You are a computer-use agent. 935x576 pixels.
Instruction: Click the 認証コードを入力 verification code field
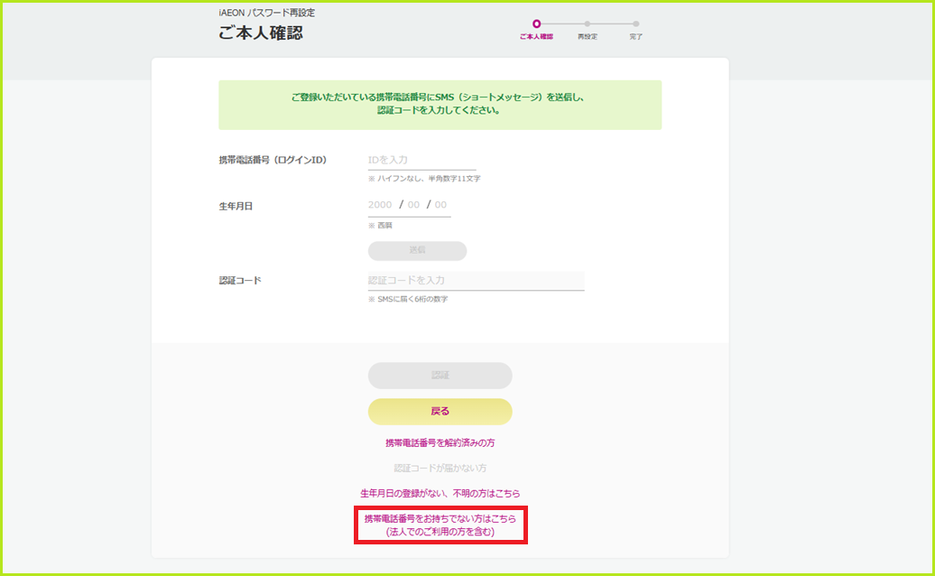(x=476, y=280)
